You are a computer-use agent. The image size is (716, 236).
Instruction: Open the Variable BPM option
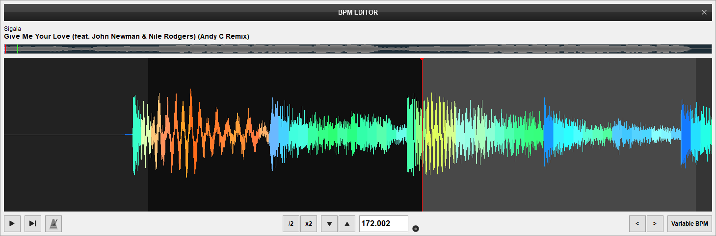[689, 224]
